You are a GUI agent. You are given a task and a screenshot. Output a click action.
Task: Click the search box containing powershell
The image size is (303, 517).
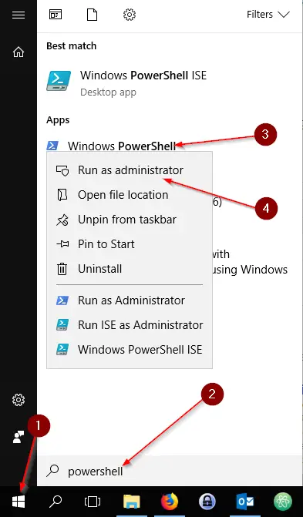click(x=170, y=472)
